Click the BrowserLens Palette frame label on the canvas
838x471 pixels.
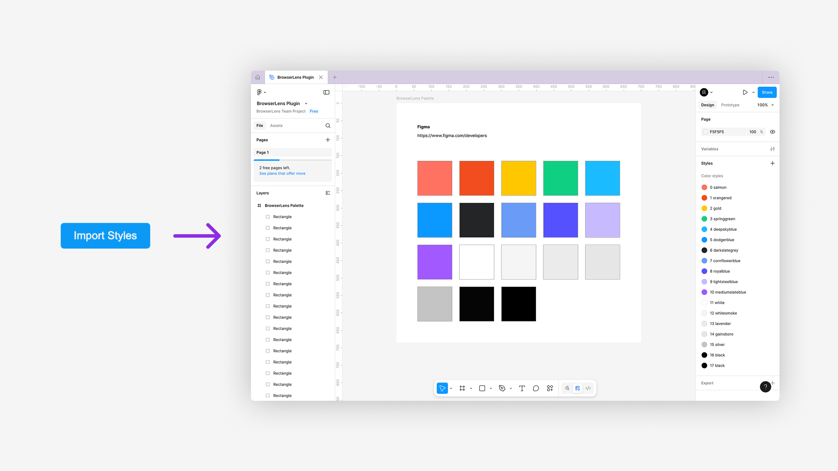[415, 99]
